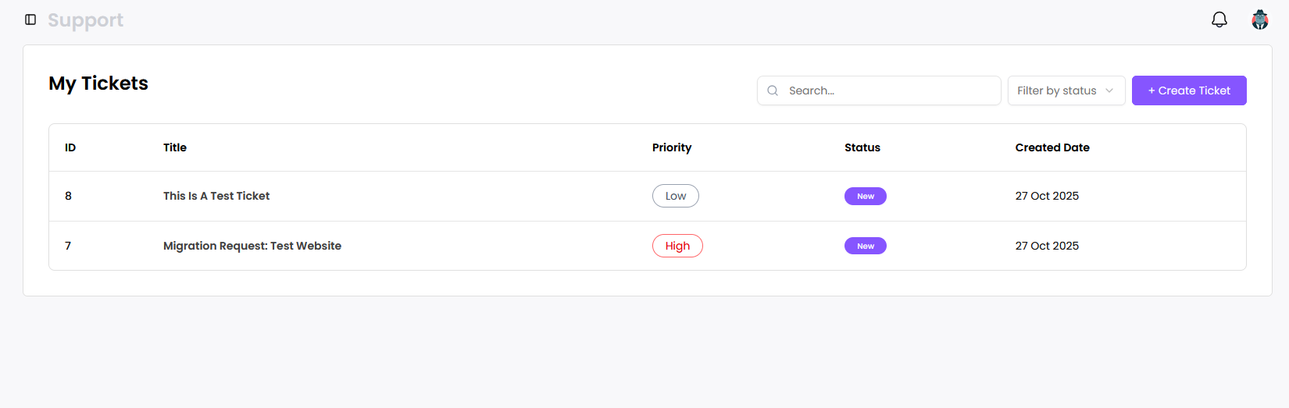The image size is (1289, 408).
Task: Click the Low priority badge
Action: coord(676,196)
